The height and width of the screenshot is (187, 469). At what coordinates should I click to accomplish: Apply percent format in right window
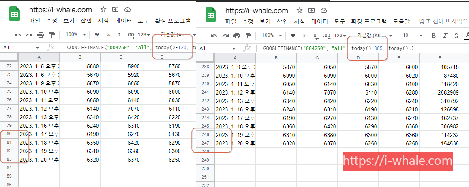[x=304, y=36]
